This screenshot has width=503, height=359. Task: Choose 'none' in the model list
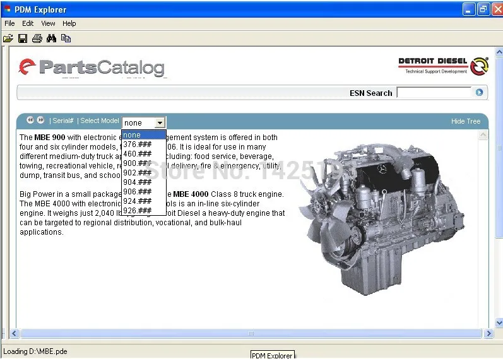click(x=144, y=135)
